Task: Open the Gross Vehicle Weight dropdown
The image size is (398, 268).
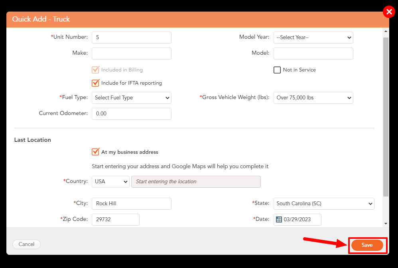Action: [x=313, y=97]
